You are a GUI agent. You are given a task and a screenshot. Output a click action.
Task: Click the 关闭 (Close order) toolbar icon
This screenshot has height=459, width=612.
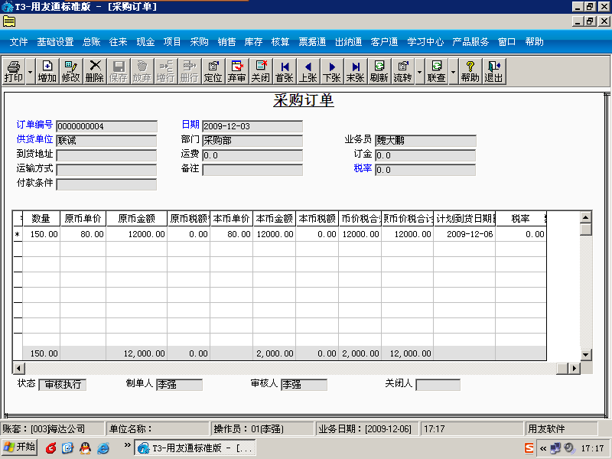pos(260,71)
